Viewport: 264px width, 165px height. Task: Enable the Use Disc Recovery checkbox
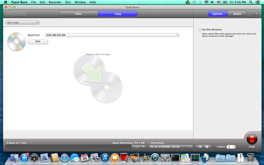tap(200, 29)
